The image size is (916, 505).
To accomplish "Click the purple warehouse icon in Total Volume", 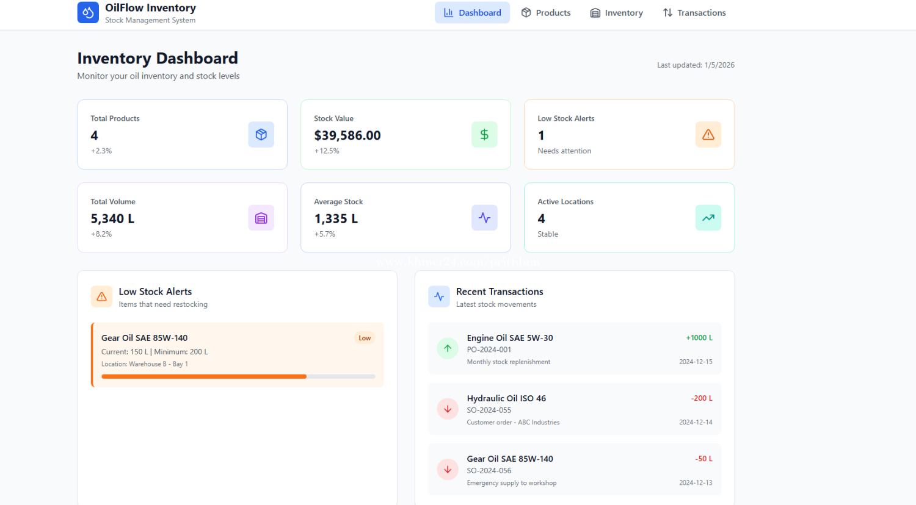I will coord(261,218).
